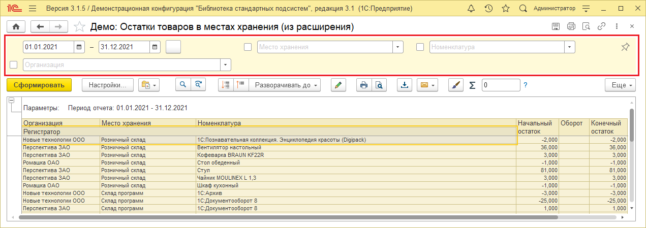Choose period with ellipsis button

tap(173, 47)
